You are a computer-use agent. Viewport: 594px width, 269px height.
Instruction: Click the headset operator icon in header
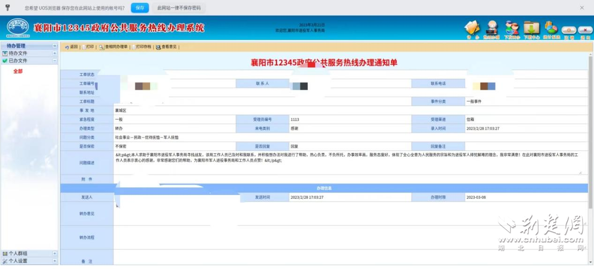coord(491,28)
